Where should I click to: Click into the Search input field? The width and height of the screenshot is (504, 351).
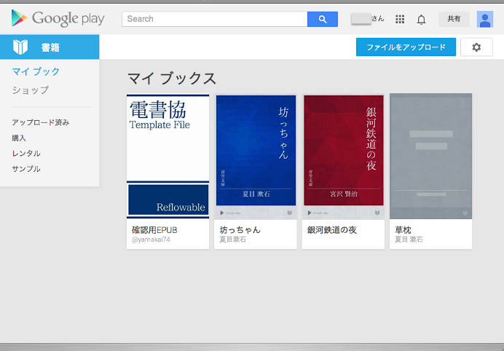214,19
